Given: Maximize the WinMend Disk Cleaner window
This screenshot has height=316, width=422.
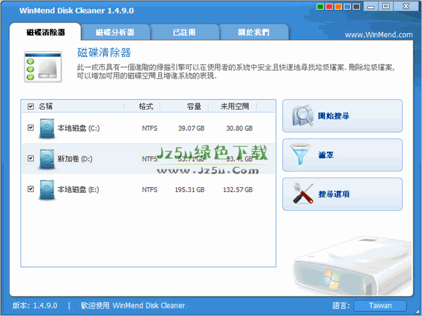Looking at the screenshot, I should (x=386, y=6).
